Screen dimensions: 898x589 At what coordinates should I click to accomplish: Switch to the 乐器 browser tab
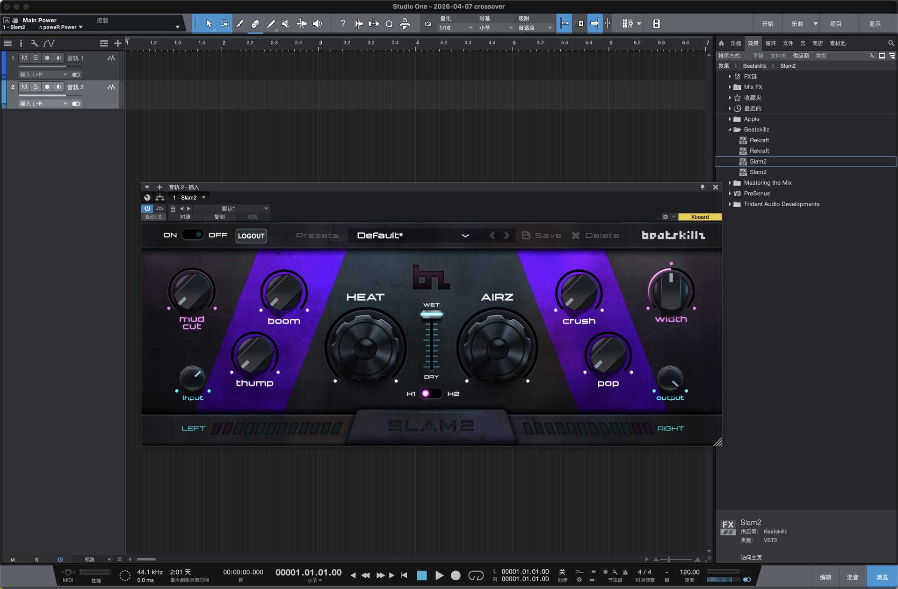[x=736, y=43]
